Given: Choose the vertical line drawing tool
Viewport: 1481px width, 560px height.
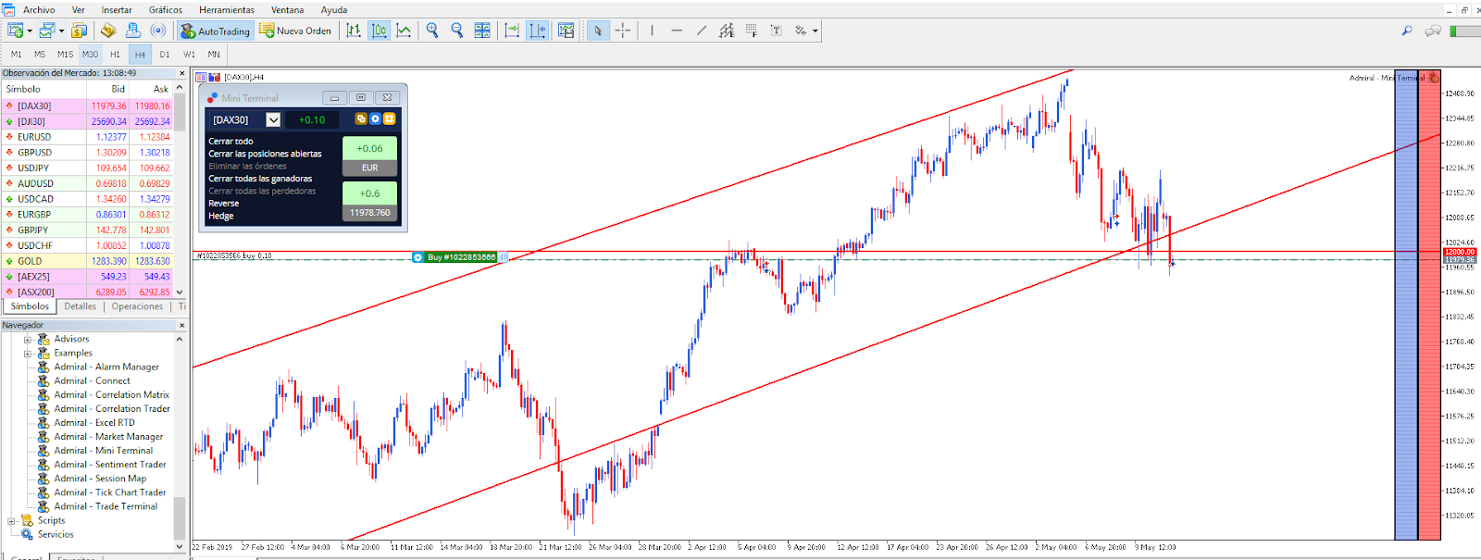Looking at the screenshot, I should coord(652,31).
